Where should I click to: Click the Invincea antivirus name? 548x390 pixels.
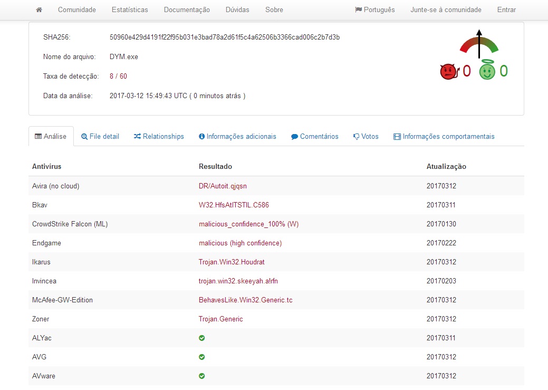pyautogui.click(x=44, y=281)
